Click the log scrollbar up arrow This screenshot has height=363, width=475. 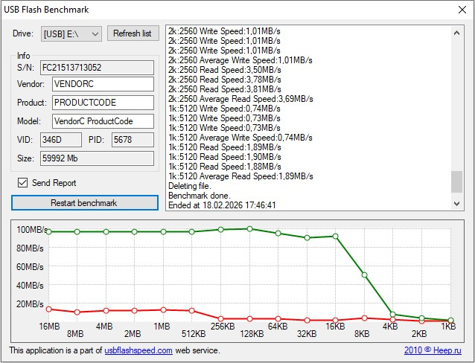(457, 33)
